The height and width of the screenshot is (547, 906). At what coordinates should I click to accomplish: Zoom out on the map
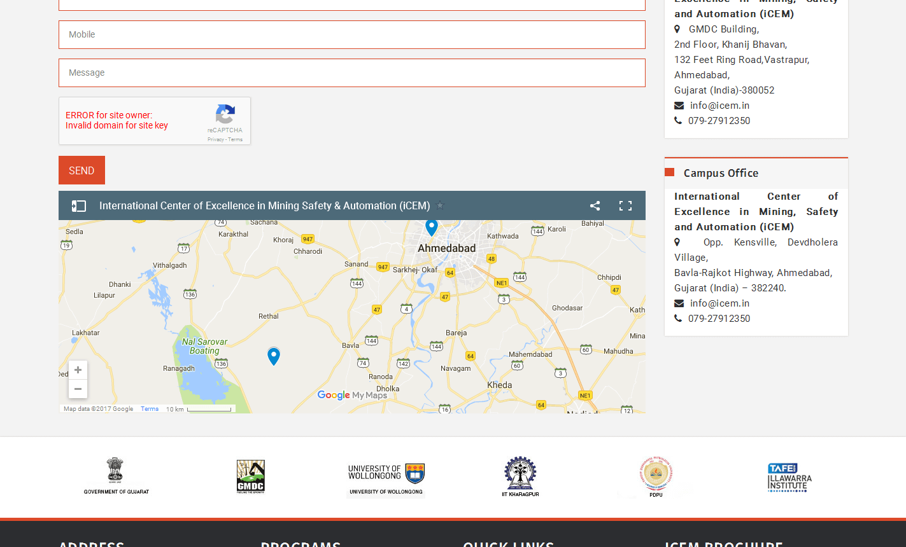pos(78,389)
